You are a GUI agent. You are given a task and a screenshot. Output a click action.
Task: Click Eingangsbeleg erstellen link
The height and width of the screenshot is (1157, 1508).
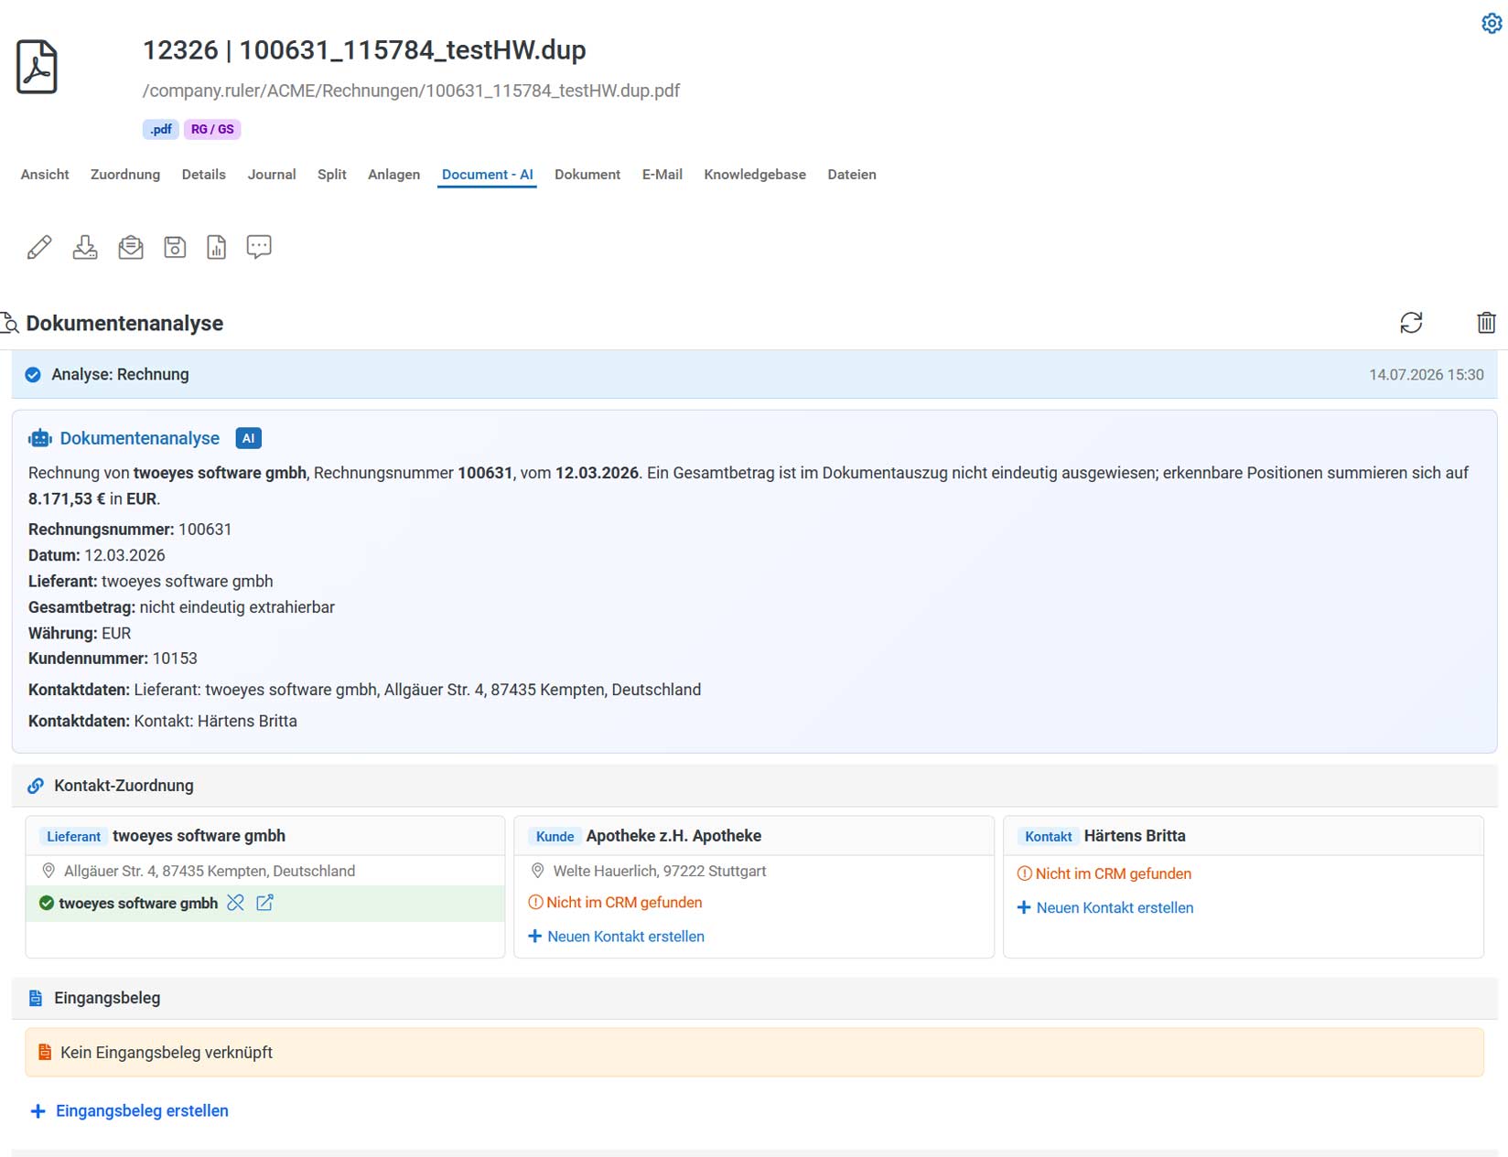(x=130, y=1111)
